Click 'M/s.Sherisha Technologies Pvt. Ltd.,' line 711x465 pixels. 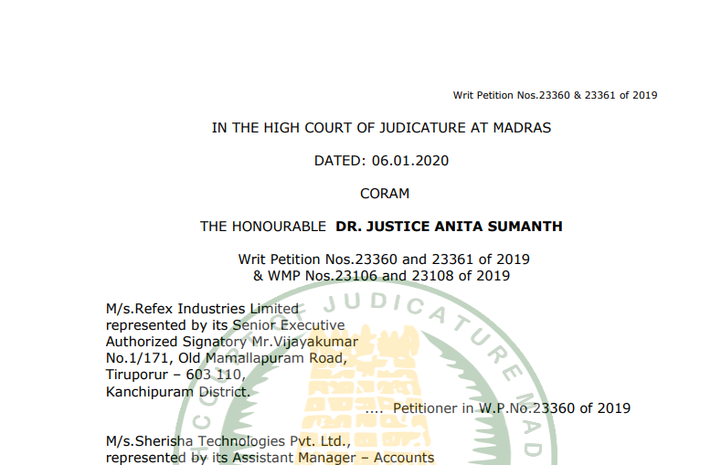[228, 441]
